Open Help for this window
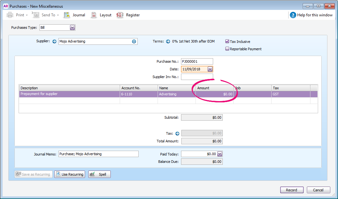Screen dimensions: 338x199 tap(311, 15)
